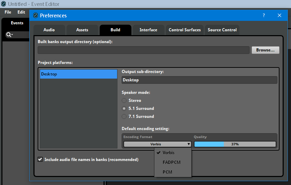The width and height of the screenshot is (291, 185).
Task: Click the FMOD logo in Preferences title bar
Action: [x=35, y=15]
